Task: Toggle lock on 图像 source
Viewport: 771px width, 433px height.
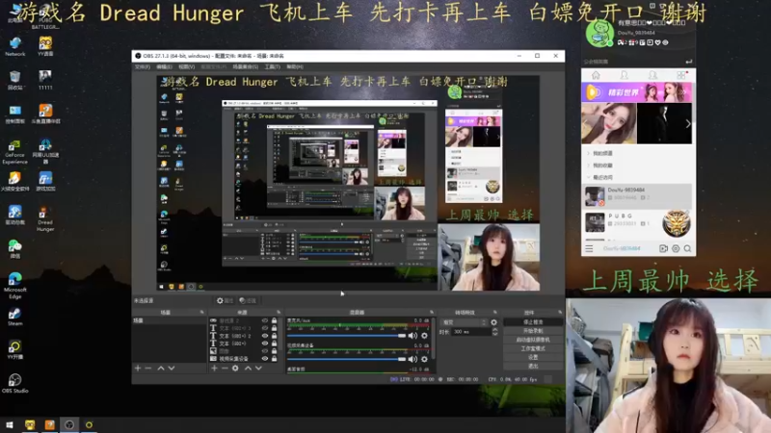Action: pyautogui.click(x=275, y=351)
